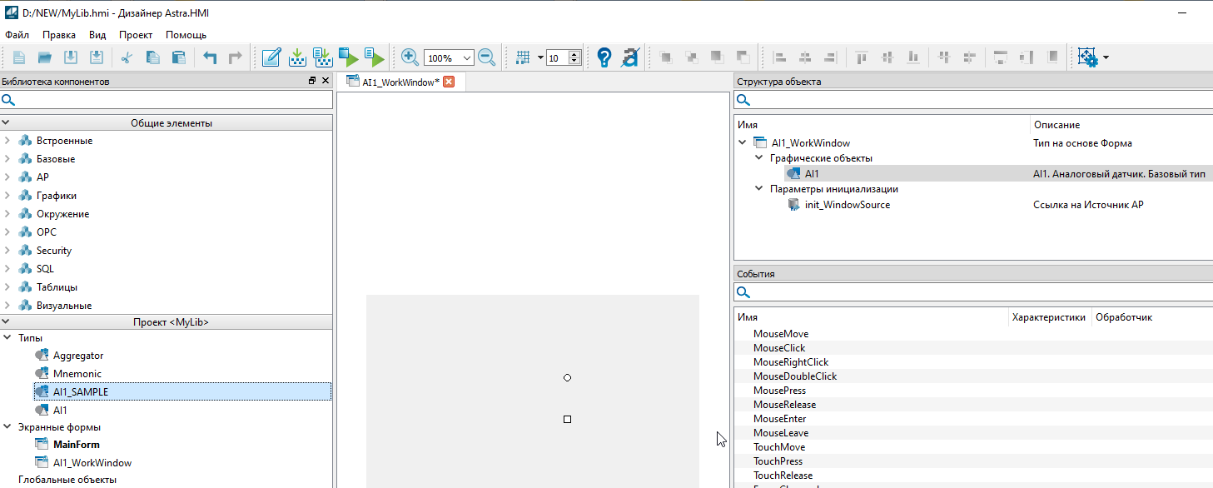Open the Правка menu
The height and width of the screenshot is (488, 1213).
59,35
